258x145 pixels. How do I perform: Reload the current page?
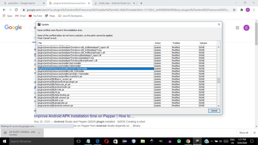pos(16,10)
